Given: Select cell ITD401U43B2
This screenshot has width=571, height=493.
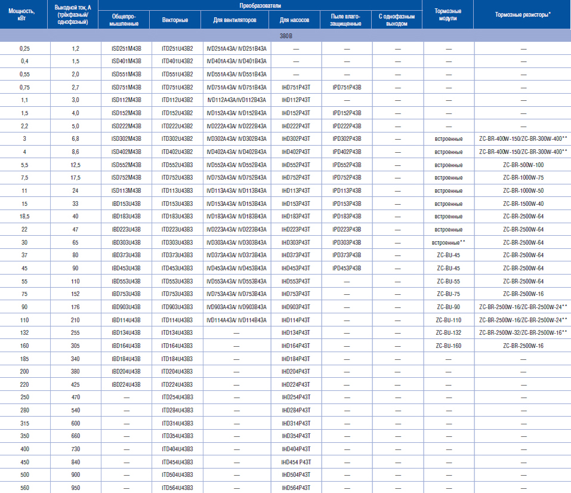Looking at the screenshot, I should tap(177, 61).
